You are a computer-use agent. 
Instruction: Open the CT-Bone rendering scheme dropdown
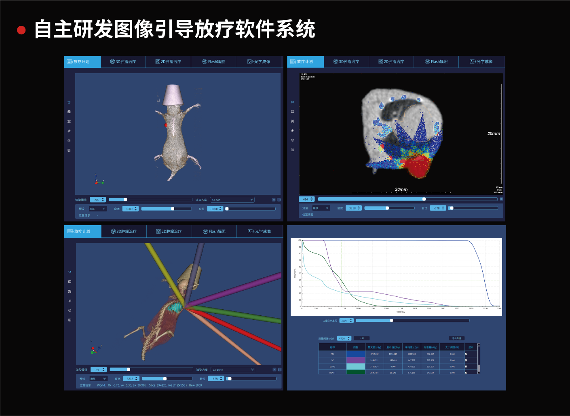click(233, 370)
